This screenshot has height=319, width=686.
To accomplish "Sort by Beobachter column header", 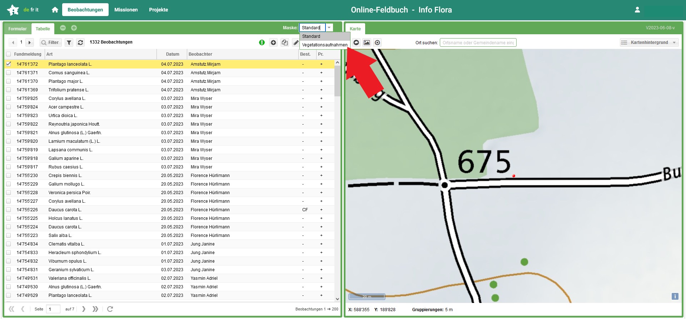I will (x=243, y=54).
